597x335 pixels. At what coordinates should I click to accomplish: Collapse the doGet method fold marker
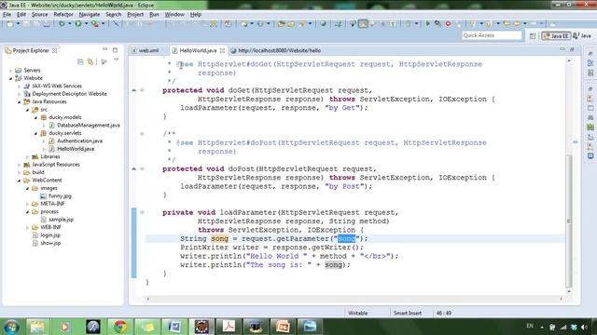(142, 90)
